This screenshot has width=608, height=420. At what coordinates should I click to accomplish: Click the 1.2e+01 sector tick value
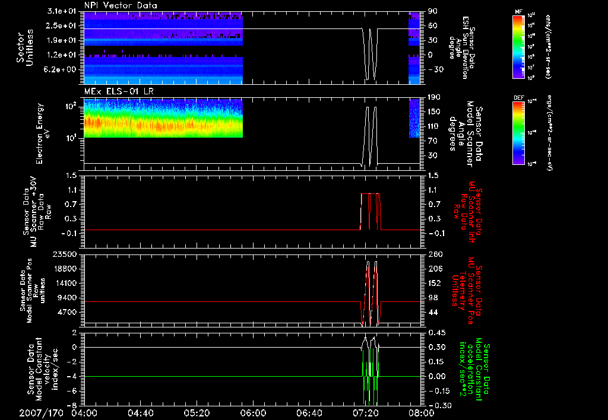pos(62,55)
